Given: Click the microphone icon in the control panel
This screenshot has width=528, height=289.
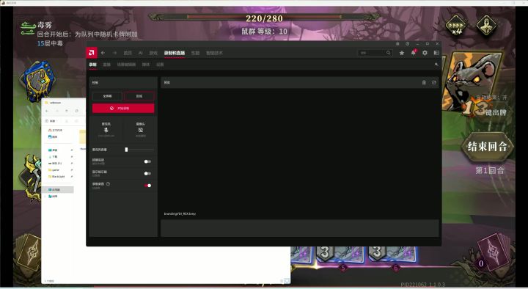Looking at the screenshot, I should click(x=106, y=130).
